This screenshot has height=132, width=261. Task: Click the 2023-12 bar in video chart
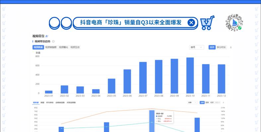(x=222, y=79)
